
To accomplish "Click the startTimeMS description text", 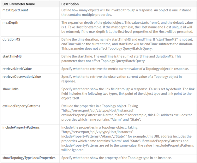I will (121, 58).
